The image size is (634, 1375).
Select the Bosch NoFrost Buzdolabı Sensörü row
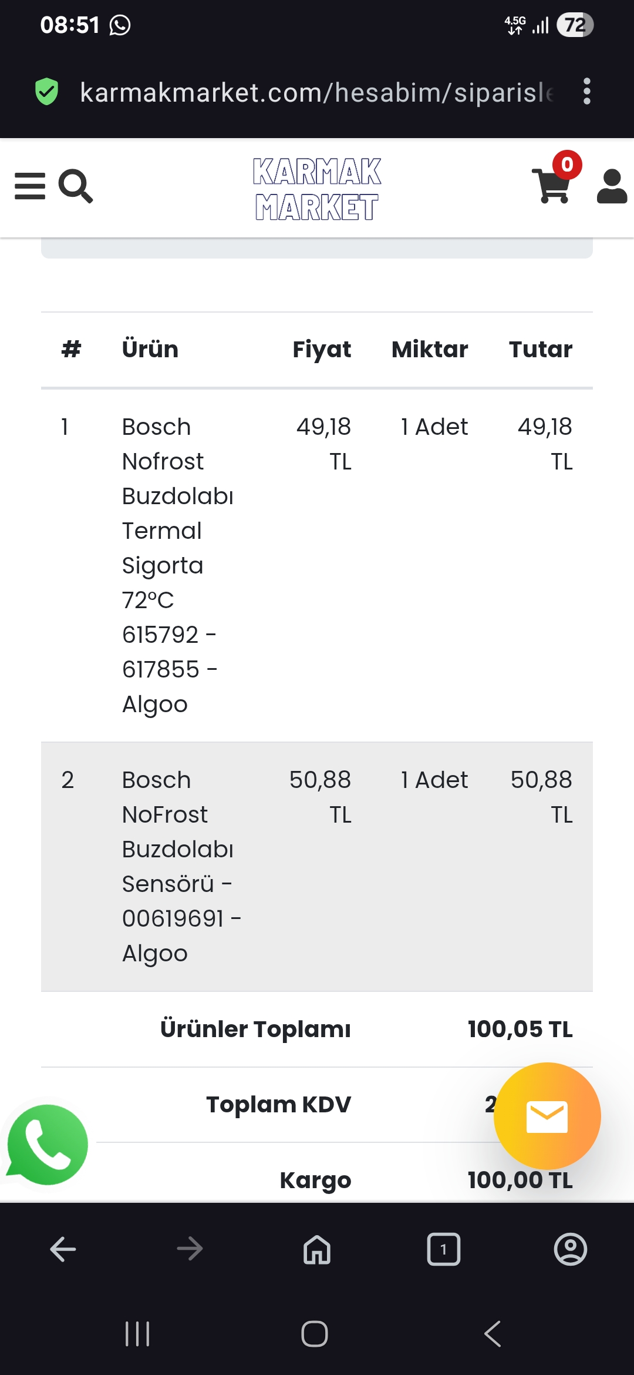click(317, 867)
